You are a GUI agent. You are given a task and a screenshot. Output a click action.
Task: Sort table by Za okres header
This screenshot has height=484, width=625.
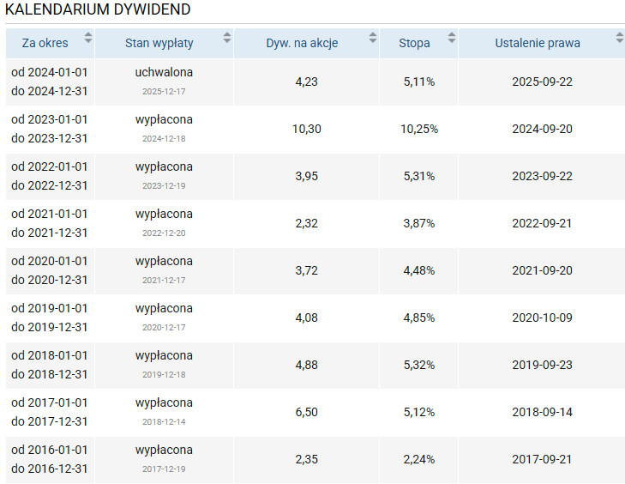click(45, 43)
